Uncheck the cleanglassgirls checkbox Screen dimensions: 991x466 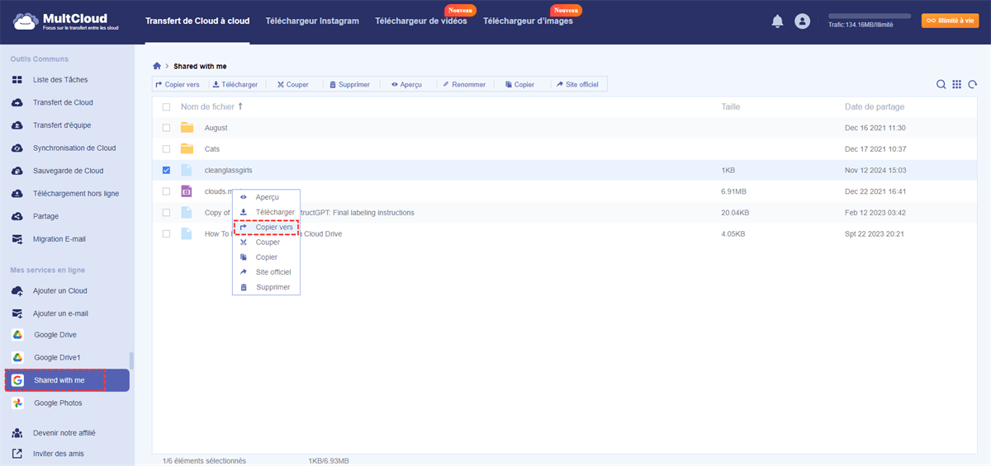tap(167, 170)
